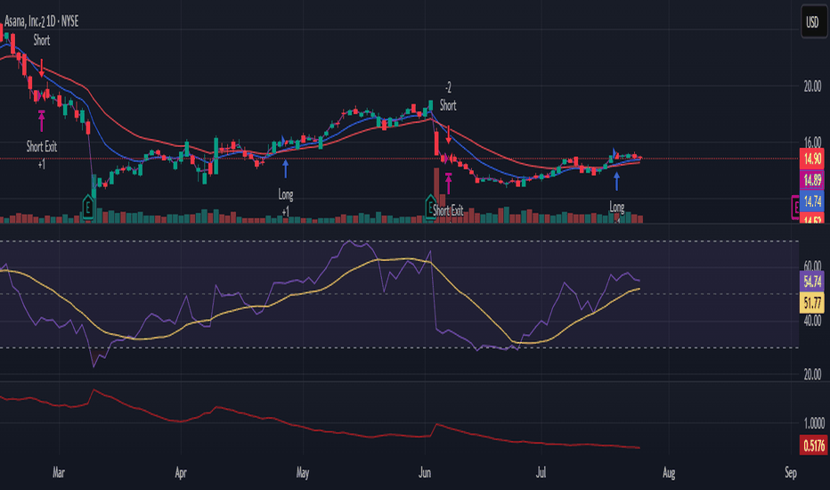Click the Mar label on the time axis
The image size is (830, 490).
[58, 472]
